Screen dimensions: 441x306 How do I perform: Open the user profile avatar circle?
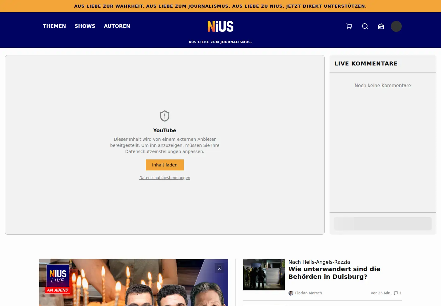point(396,26)
